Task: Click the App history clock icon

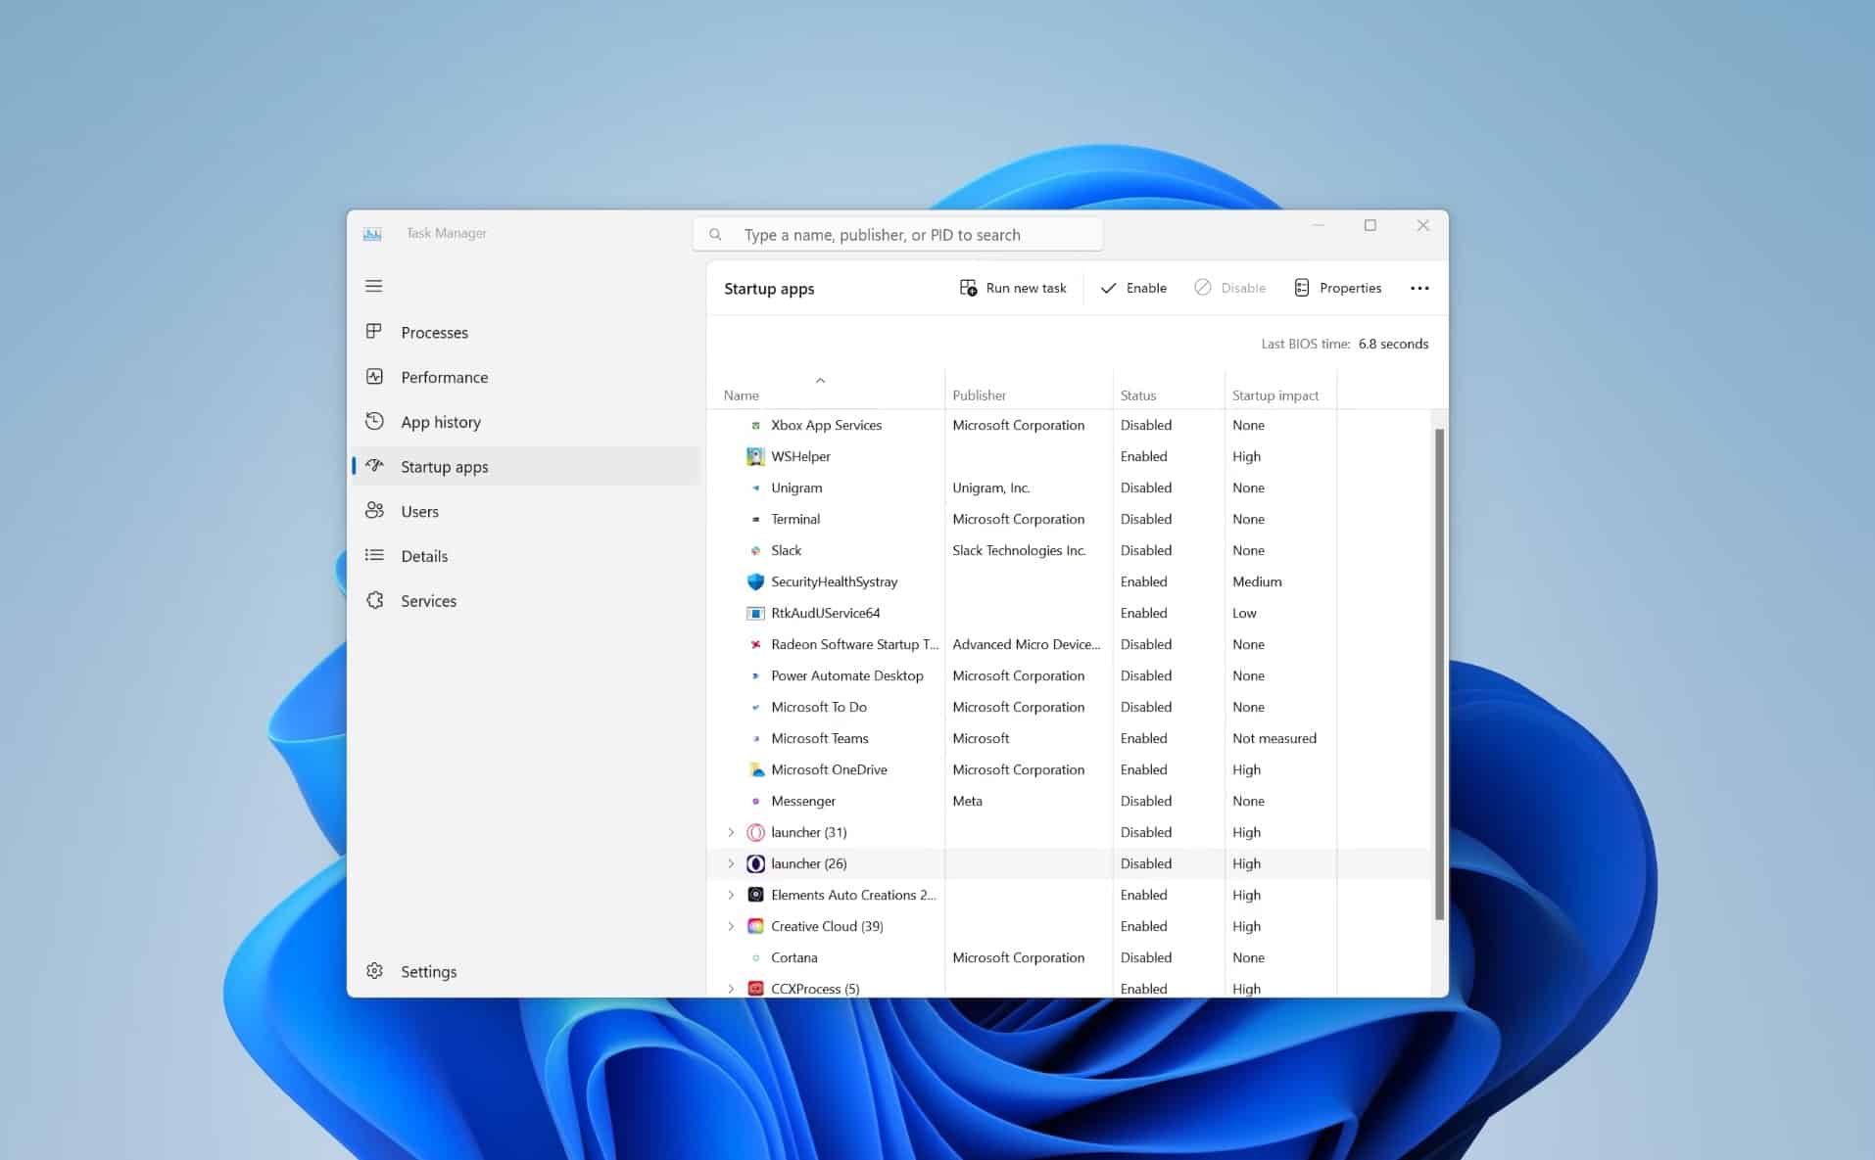Action: tap(374, 422)
